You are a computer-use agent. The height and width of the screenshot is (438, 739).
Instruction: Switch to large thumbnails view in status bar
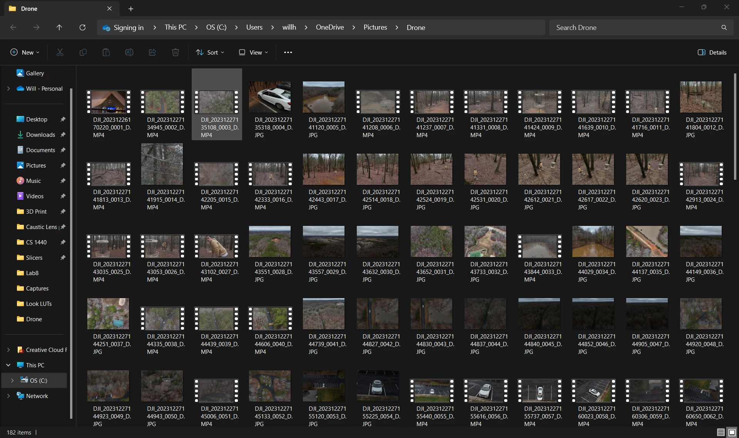(732, 432)
